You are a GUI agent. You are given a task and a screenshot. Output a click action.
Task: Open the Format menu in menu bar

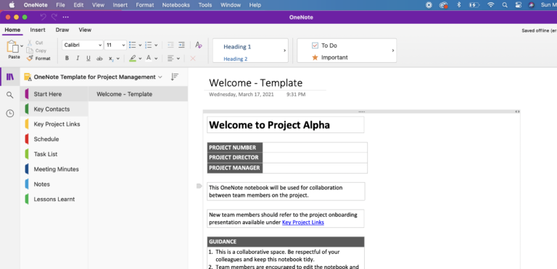[145, 5]
